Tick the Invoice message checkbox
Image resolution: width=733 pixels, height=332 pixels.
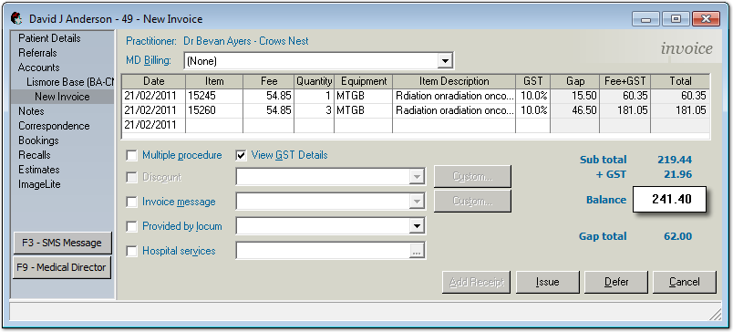[x=132, y=202]
